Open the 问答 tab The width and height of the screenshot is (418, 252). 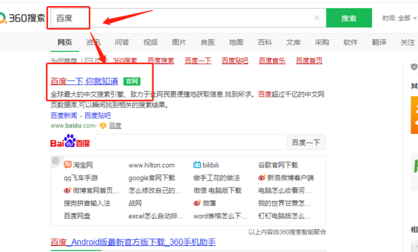click(122, 42)
